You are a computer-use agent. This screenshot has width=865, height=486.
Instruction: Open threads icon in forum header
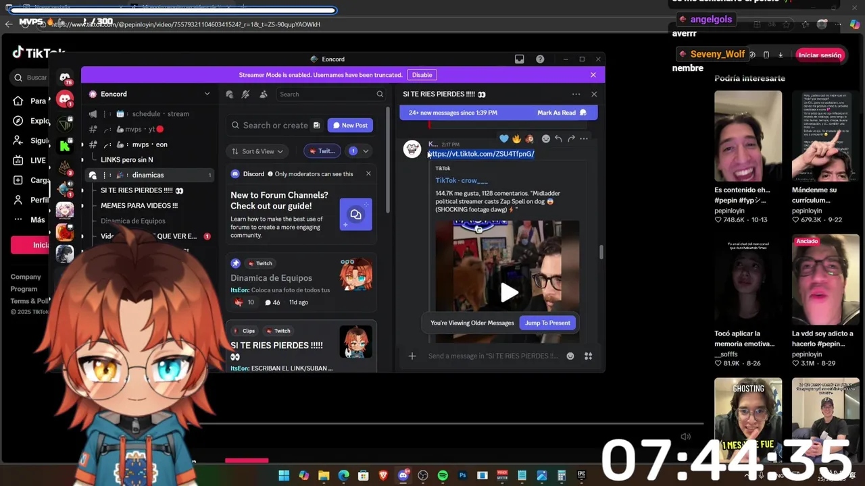pos(230,94)
